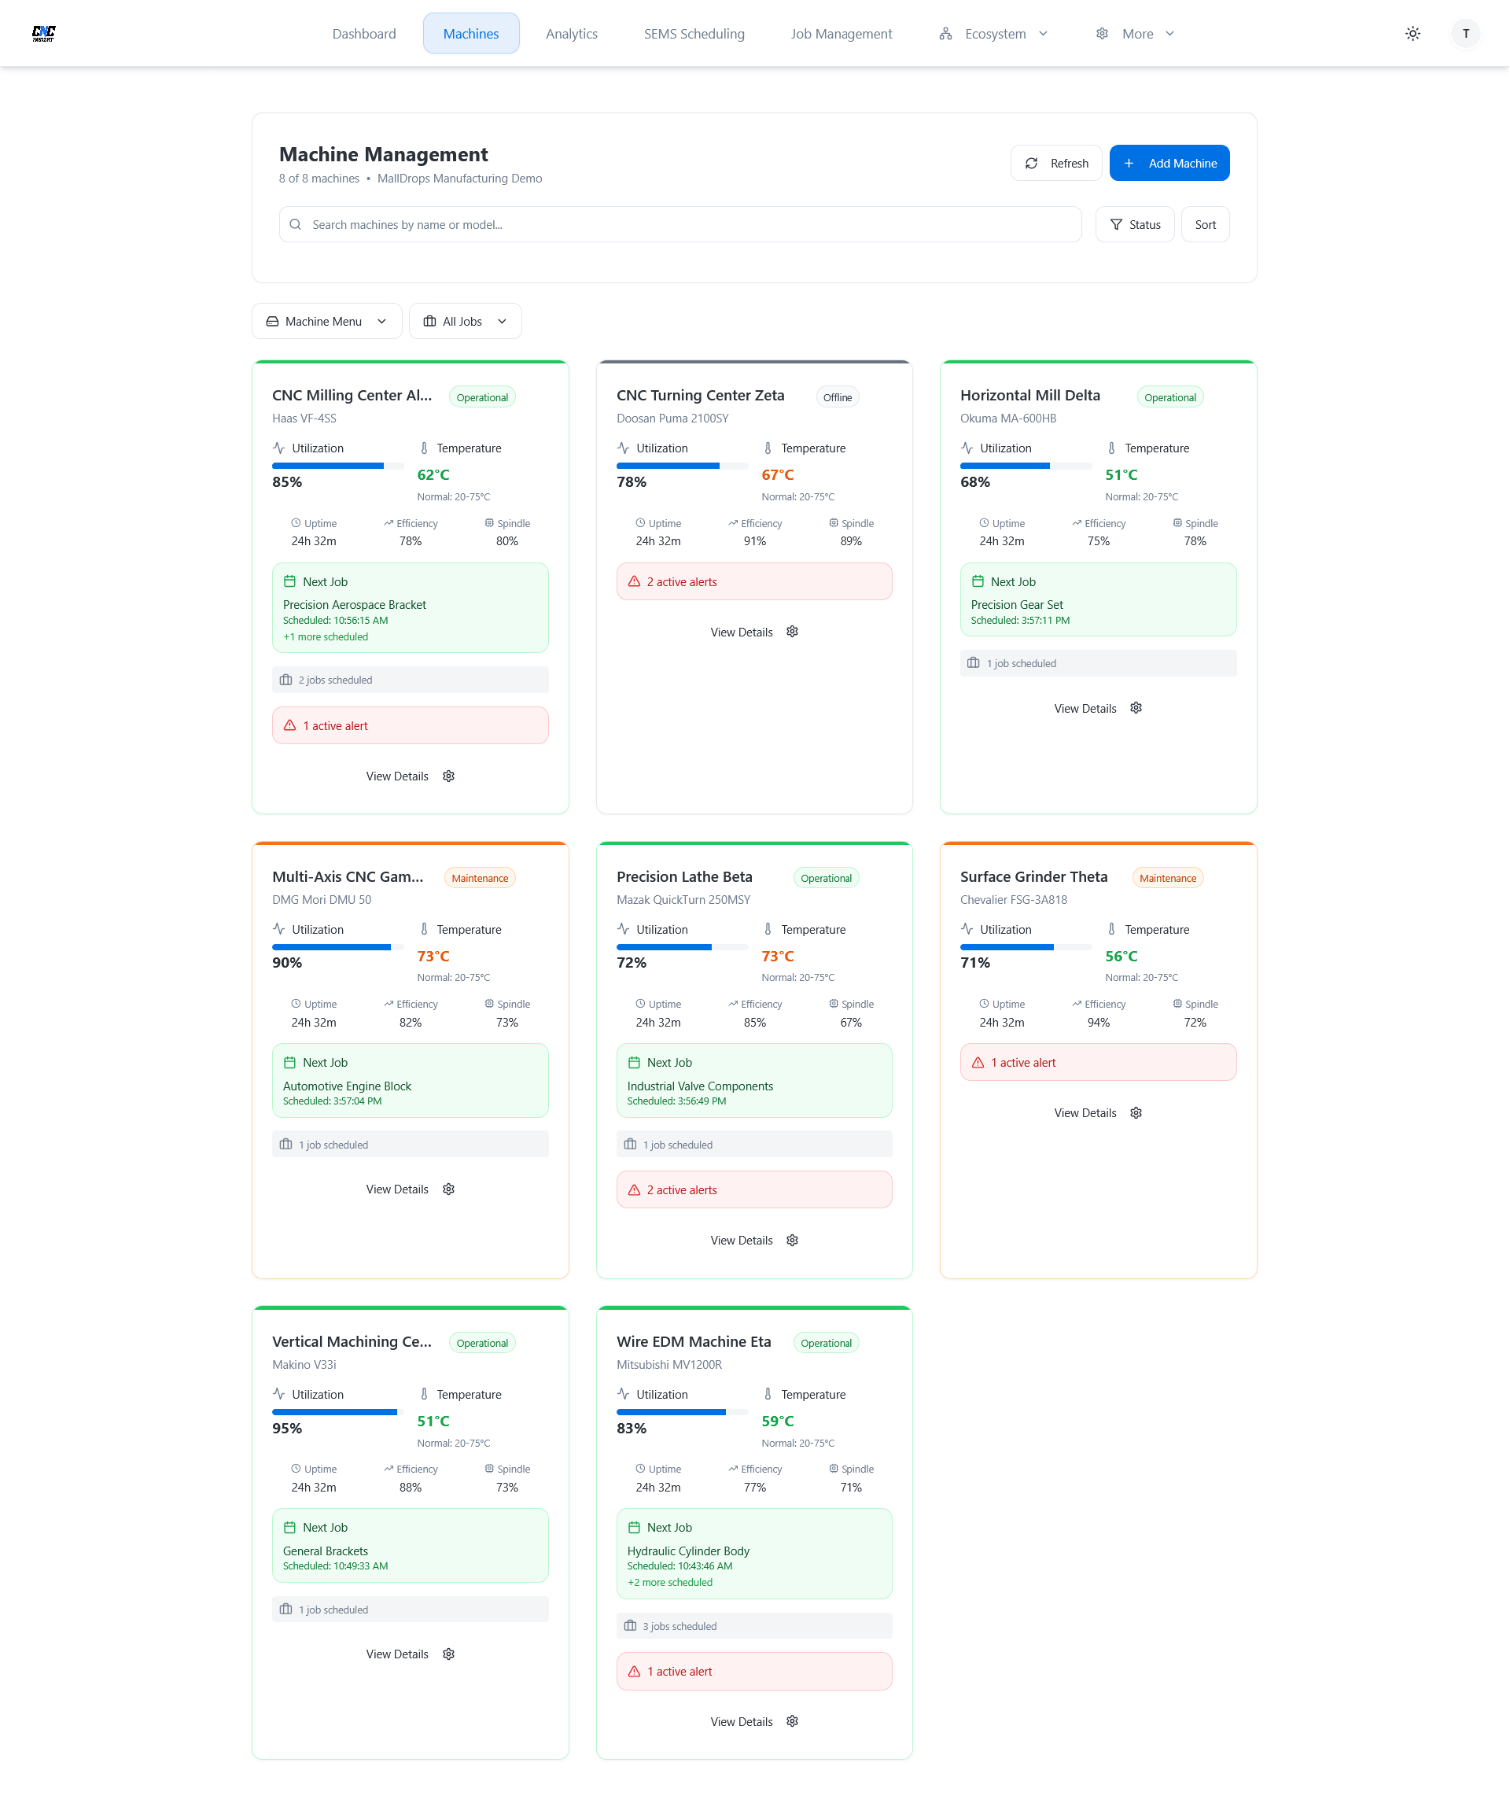Open the More navigation dropdown
The width and height of the screenshot is (1510, 1807).
pos(1135,34)
